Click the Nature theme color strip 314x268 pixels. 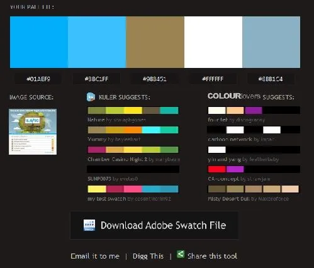click(133, 110)
